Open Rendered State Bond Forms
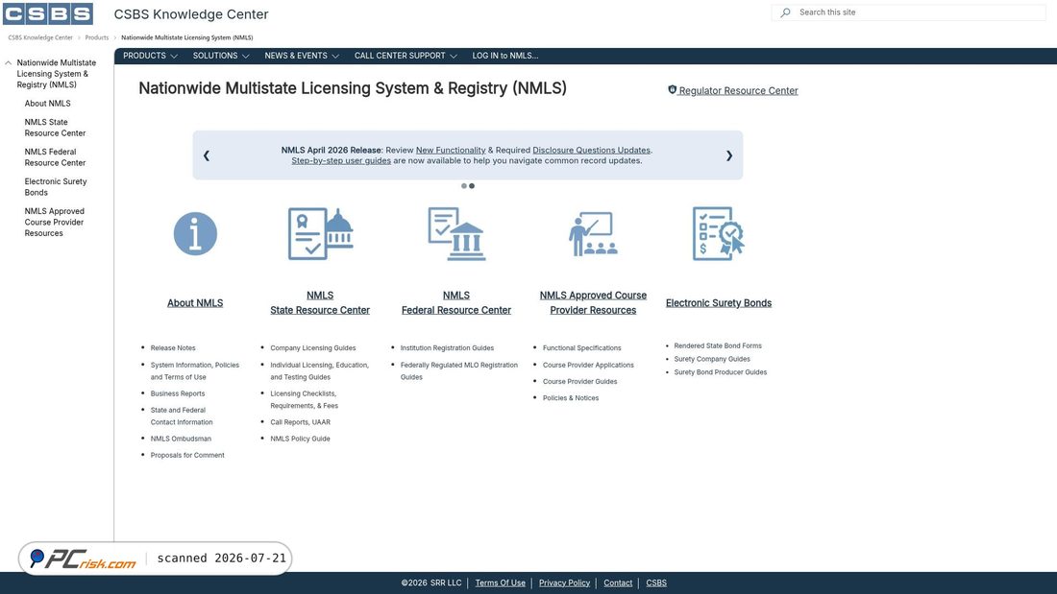Viewport: 1057px width, 594px height. [x=718, y=346]
